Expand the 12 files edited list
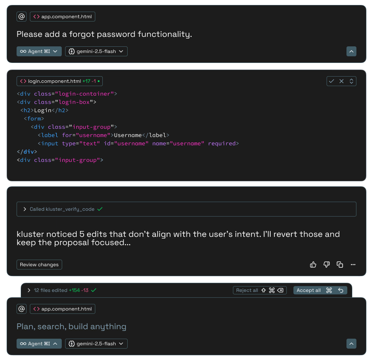 (x=29, y=290)
